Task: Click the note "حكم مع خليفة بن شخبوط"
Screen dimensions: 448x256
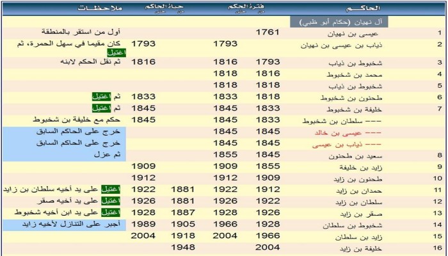Action: [x=77, y=120]
